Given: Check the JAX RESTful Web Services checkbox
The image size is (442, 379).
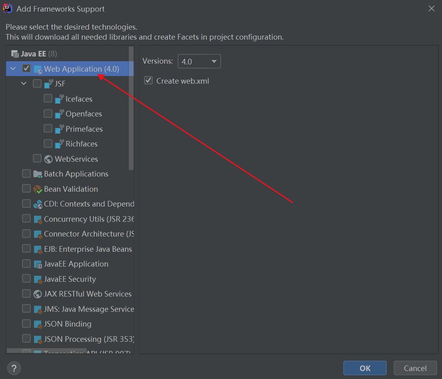Looking at the screenshot, I should [x=26, y=294].
